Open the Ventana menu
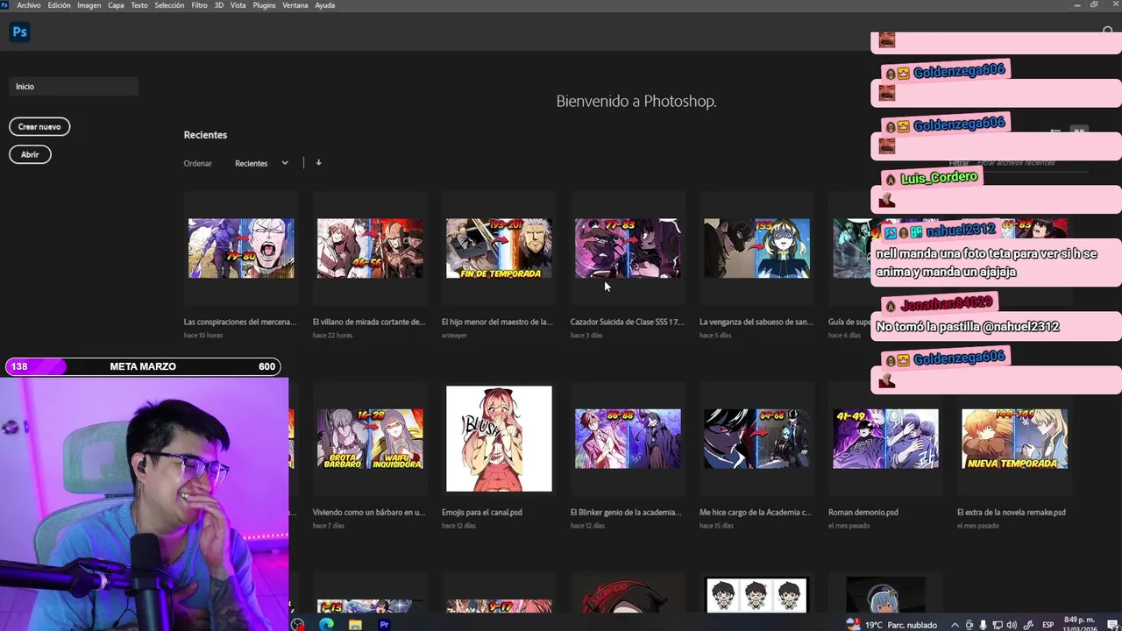 [x=295, y=5]
